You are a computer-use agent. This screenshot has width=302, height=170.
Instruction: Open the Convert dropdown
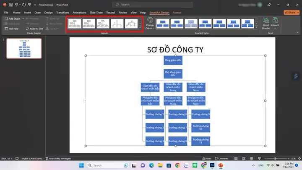pyautogui.click(x=275, y=24)
